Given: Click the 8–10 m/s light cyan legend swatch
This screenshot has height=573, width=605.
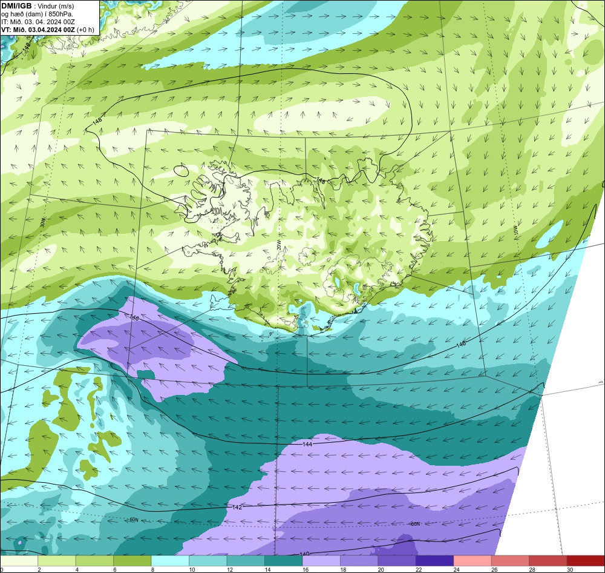Looking at the screenshot, I should 170,561.
